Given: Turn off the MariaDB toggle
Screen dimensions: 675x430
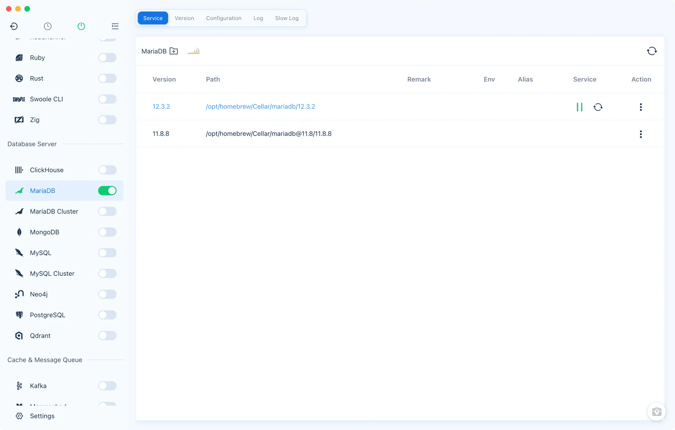Looking at the screenshot, I should coord(107,191).
